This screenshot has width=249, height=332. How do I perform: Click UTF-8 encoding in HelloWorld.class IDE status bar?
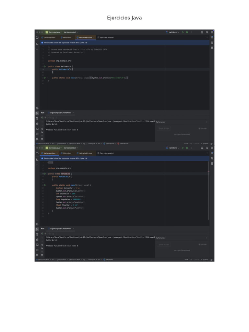click(196, 144)
